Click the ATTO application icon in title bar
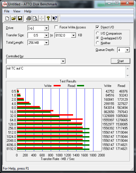This screenshot has height=173, width=136. point(5,4)
